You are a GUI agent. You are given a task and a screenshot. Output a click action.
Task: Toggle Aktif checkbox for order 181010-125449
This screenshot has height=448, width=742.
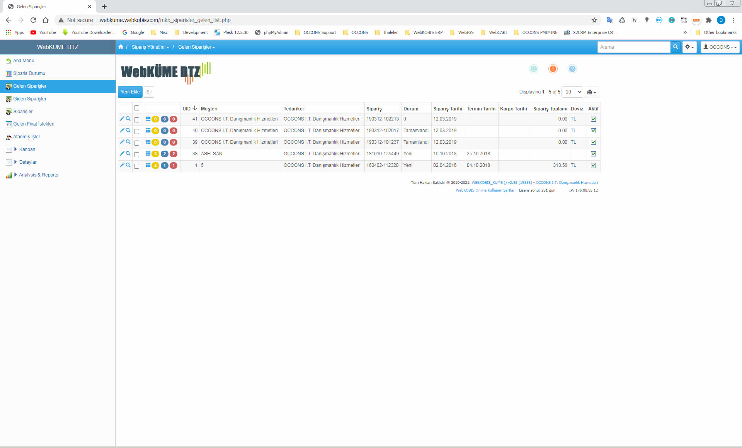click(x=593, y=154)
